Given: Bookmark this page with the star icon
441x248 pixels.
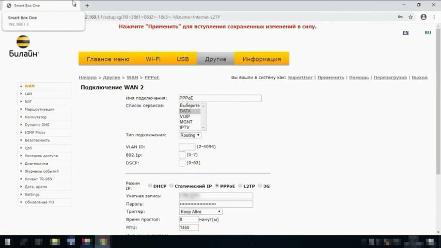Looking at the screenshot, I should click(411, 17).
